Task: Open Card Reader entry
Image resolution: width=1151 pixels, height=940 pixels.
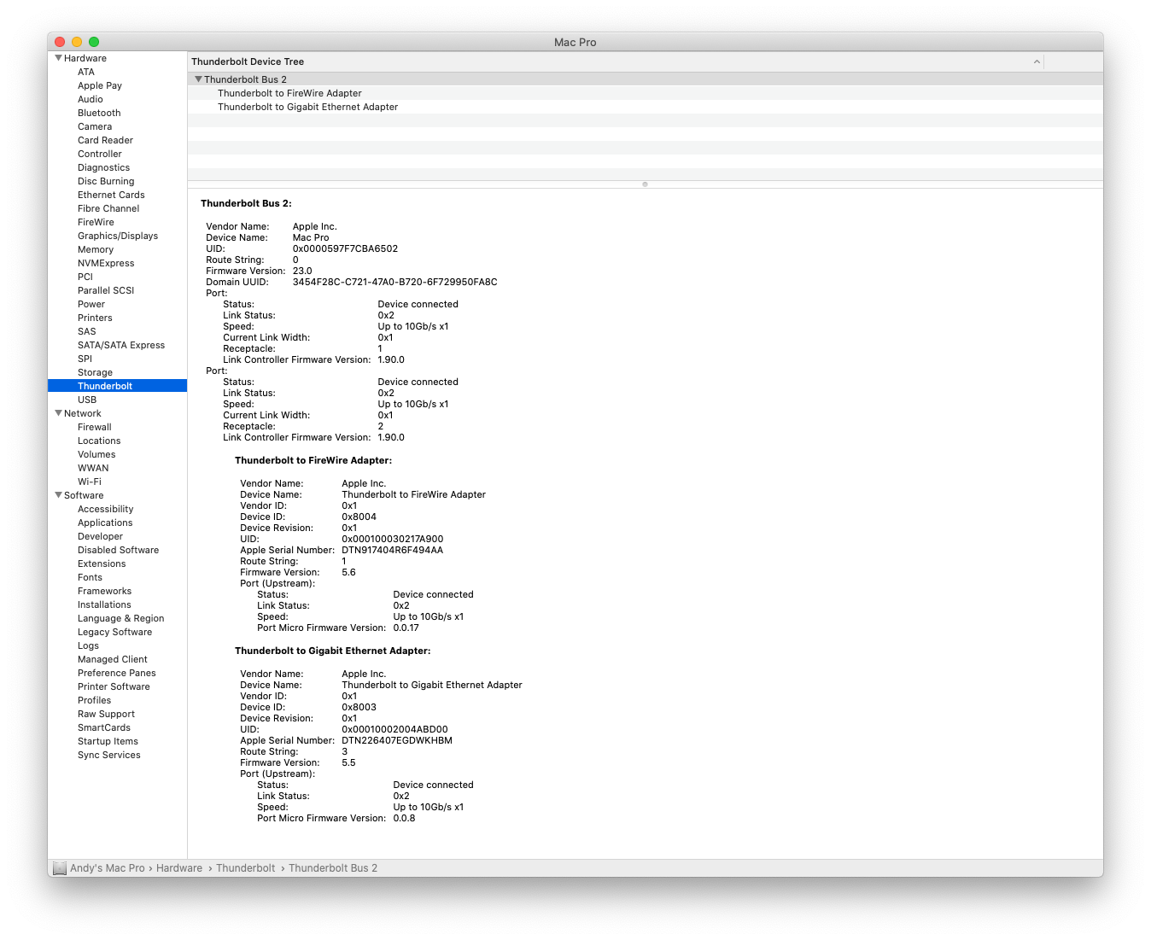Action: 105,140
